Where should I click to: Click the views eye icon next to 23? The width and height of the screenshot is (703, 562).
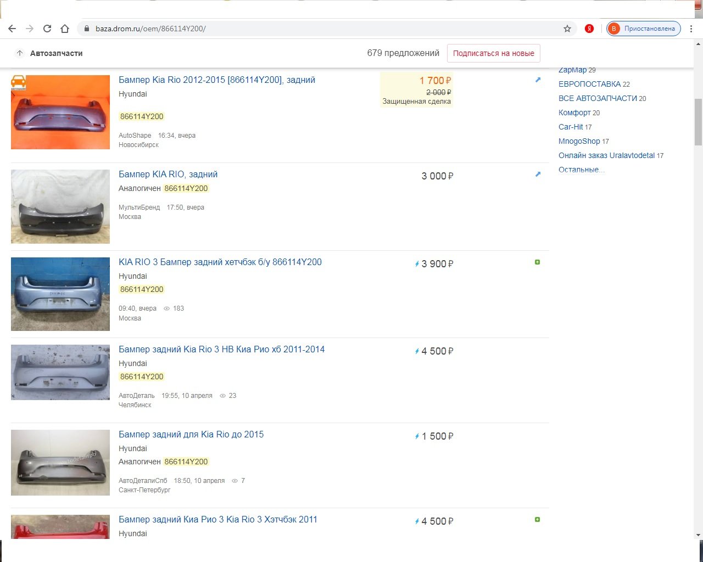click(222, 396)
